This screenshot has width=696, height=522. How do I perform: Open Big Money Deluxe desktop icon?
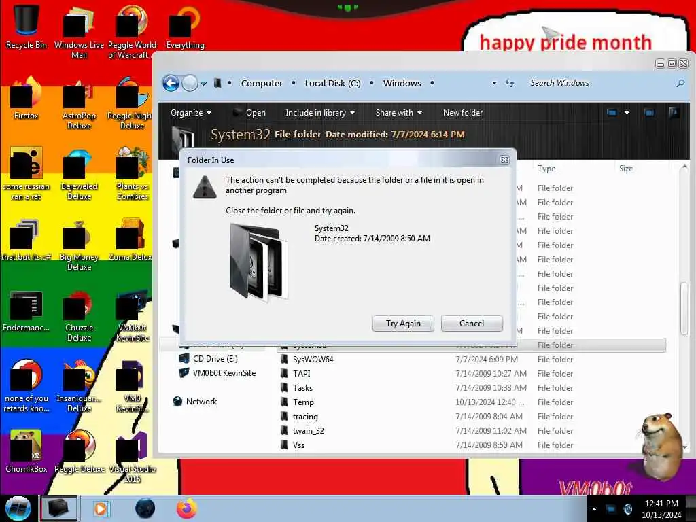(x=79, y=245)
